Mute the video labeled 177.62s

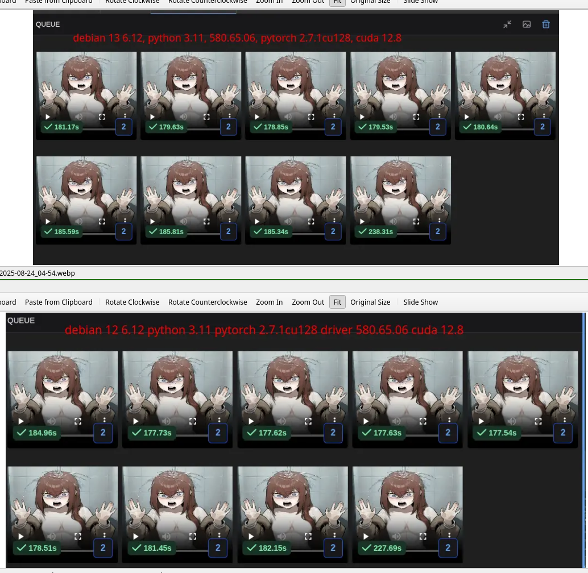(281, 421)
